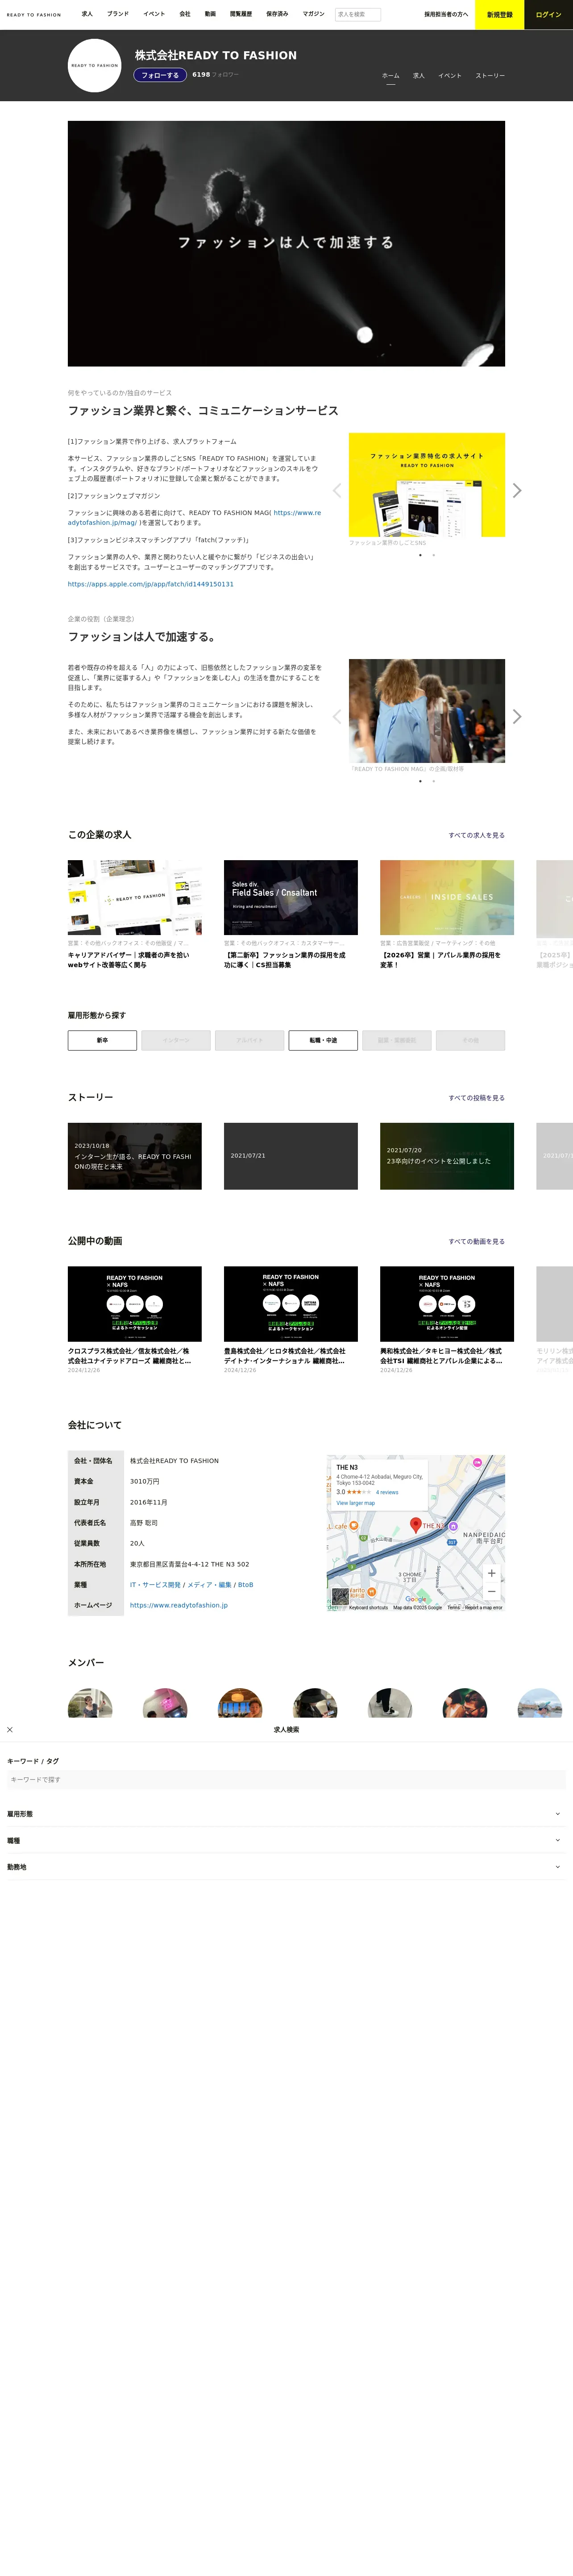This screenshot has width=573, height=2576.
Task: Click the red THE N3 map pin
Action: coord(416,1525)
